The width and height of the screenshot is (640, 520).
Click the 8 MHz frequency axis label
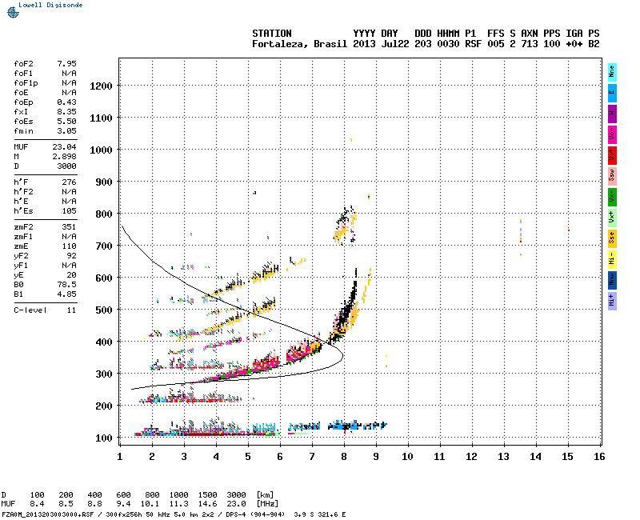pyautogui.click(x=344, y=457)
